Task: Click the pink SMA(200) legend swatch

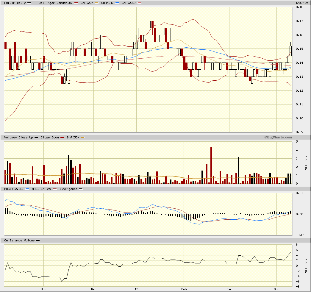Action: tap(140, 3)
